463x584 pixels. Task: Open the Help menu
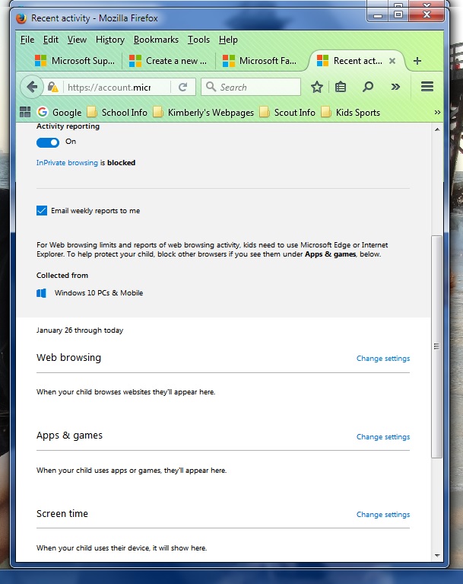[x=228, y=40]
